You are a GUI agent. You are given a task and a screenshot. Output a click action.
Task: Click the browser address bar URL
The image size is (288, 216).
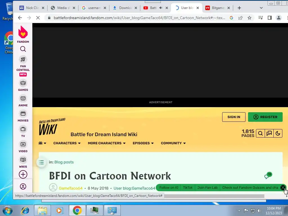coord(139,18)
